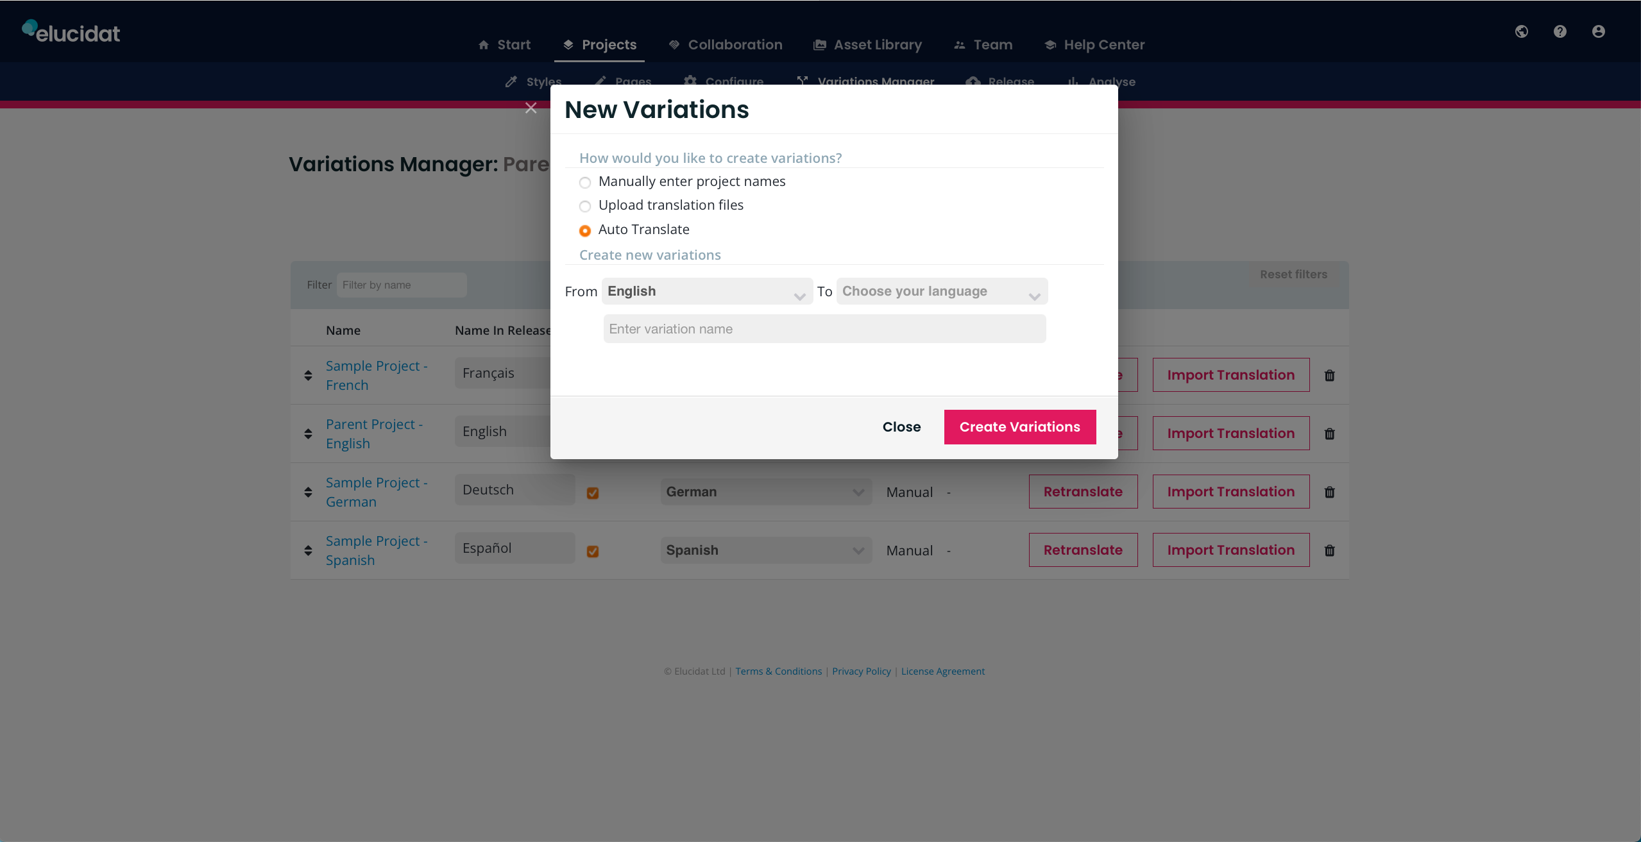This screenshot has width=1641, height=842.
Task: Open the Choose your language dropdown
Action: (x=942, y=291)
